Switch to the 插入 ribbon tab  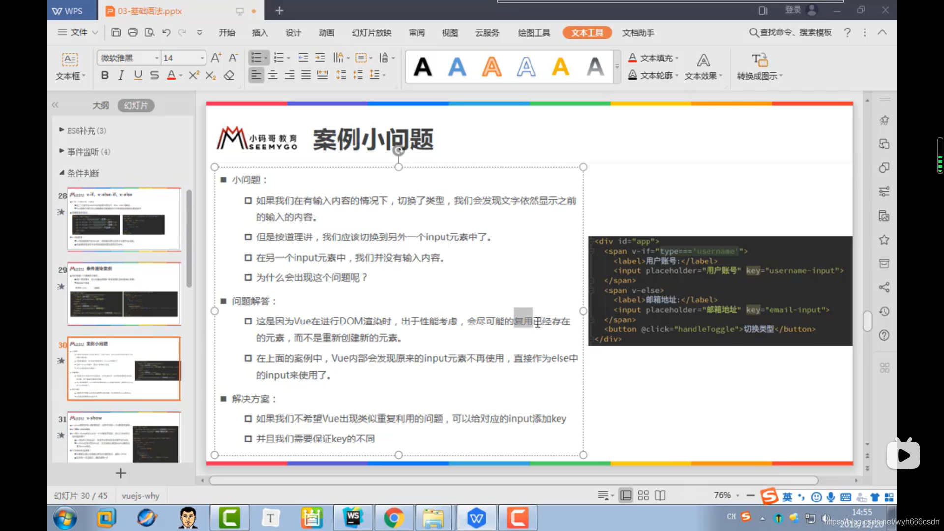tap(260, 32)
